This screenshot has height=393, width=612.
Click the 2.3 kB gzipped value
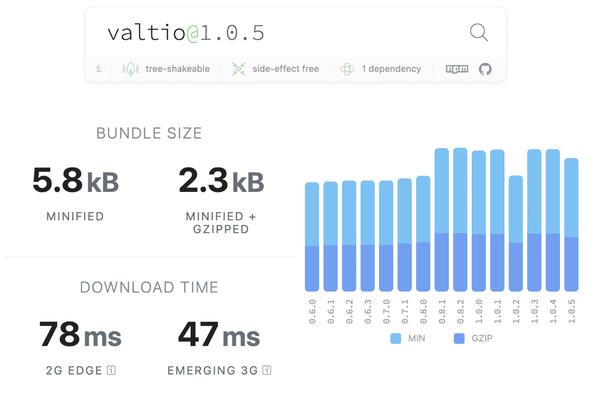tap(222, 180)
